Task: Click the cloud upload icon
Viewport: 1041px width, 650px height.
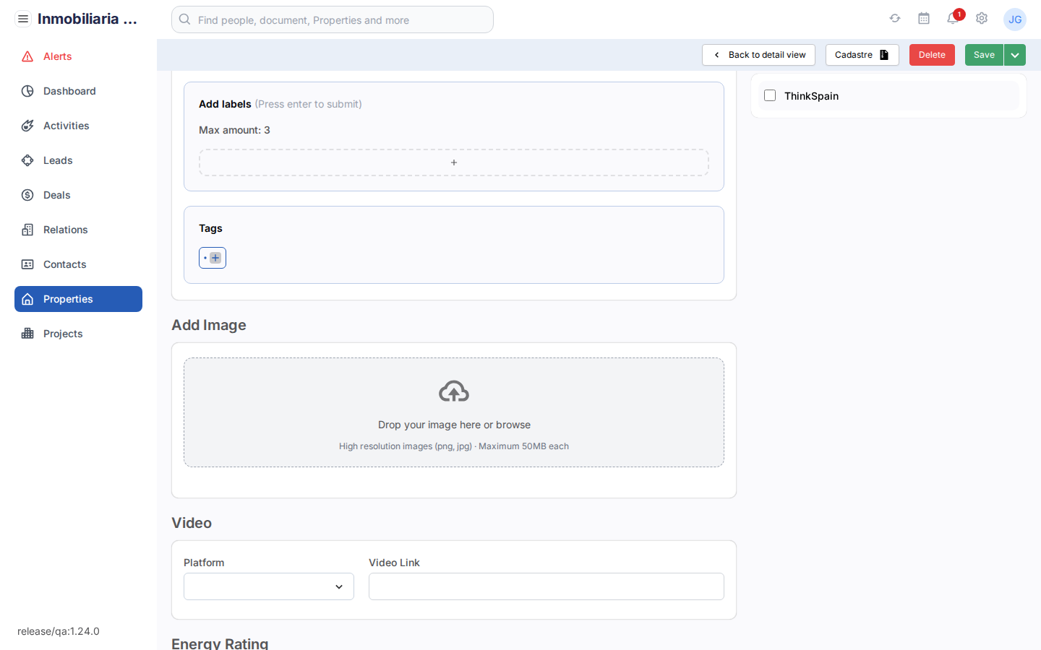Action: (x=454, y=391)
